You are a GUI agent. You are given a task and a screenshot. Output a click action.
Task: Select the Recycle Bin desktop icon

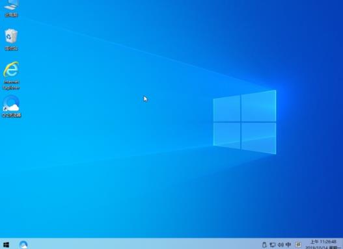click(11, 40)
